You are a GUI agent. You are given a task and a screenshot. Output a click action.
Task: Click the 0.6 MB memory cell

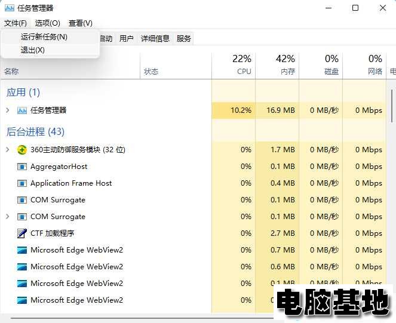pos(277,267)
